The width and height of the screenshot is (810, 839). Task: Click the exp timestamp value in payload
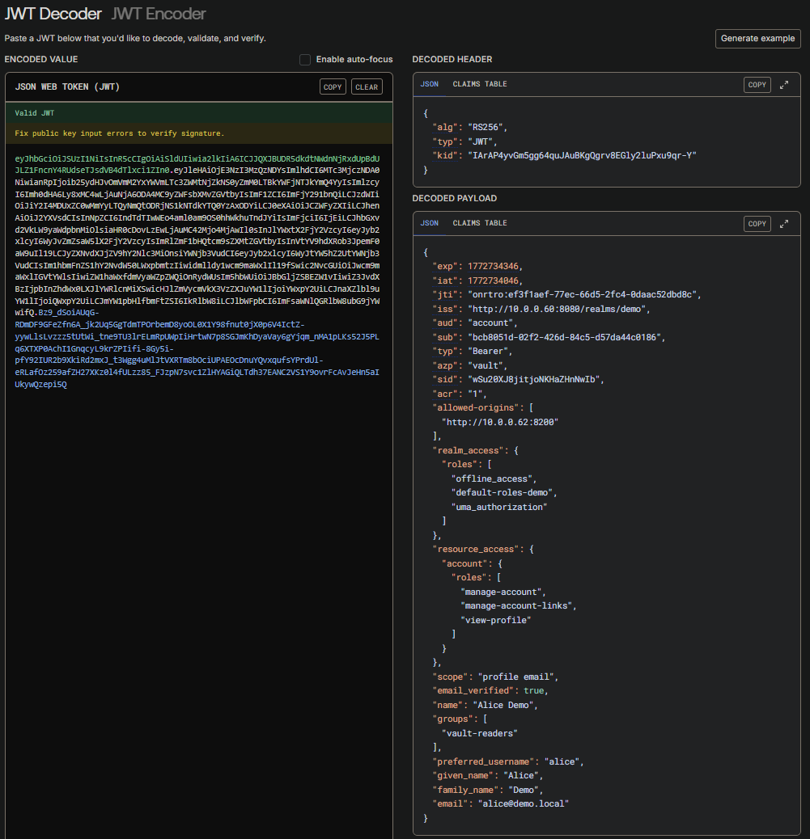(x=494, y=266)
